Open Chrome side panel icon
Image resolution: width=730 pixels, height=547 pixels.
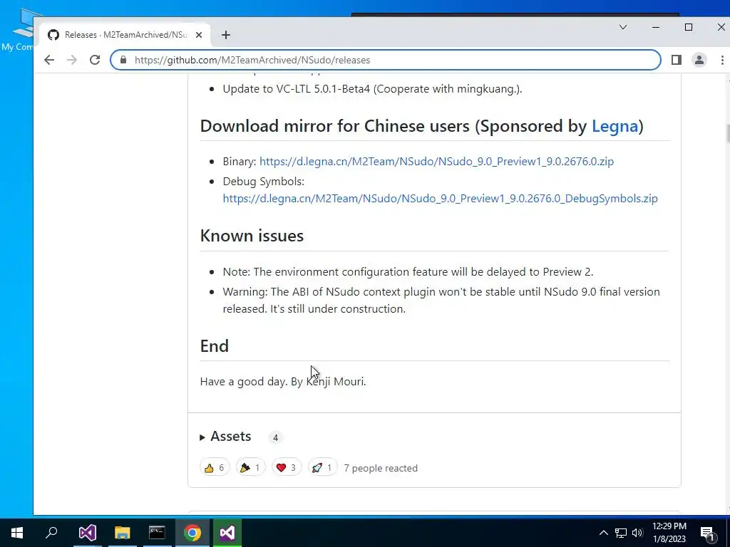[x=677, y=60]
